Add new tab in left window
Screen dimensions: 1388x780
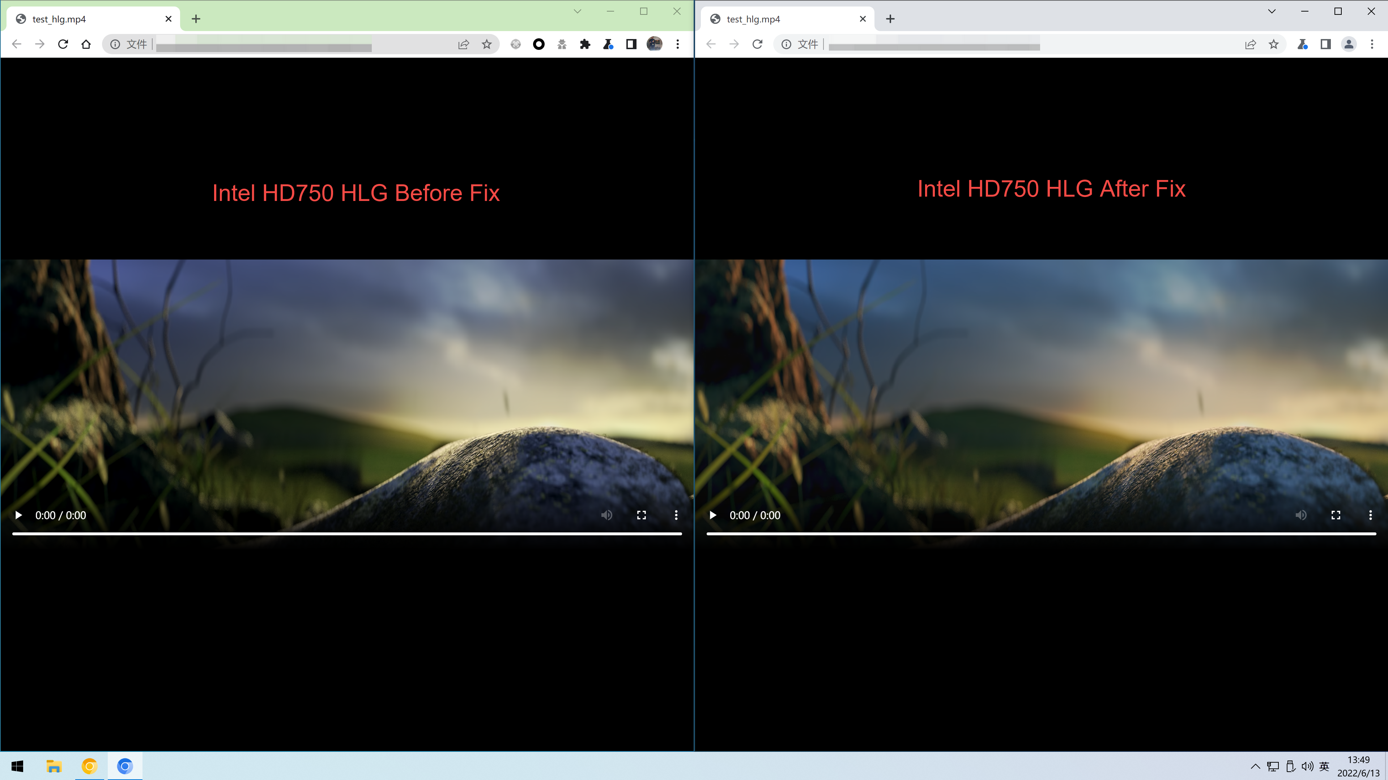(x=196, y=19)
